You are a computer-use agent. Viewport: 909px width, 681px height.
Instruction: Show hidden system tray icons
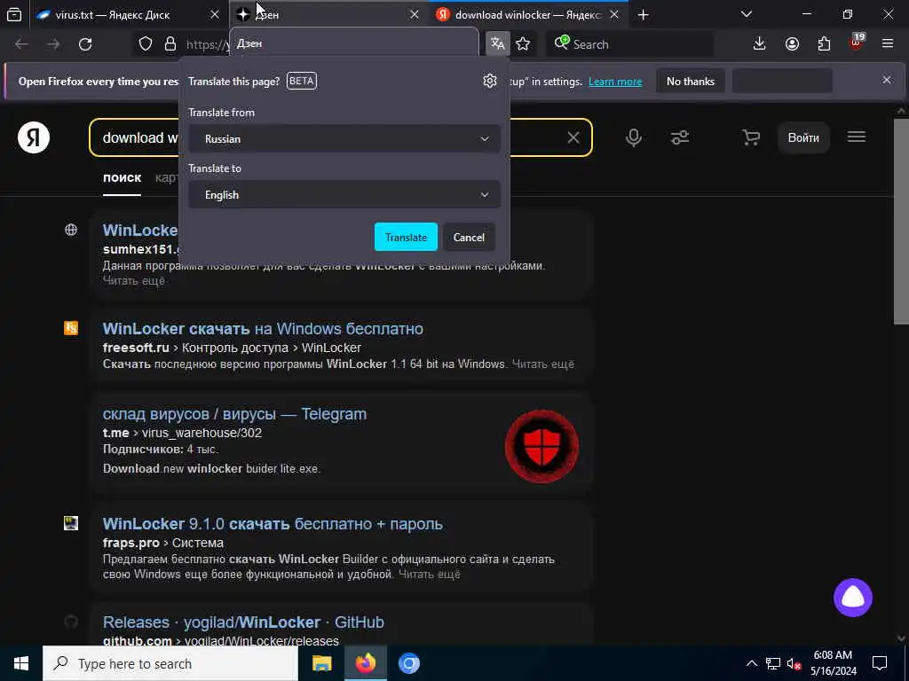click(x=751, y=663)
